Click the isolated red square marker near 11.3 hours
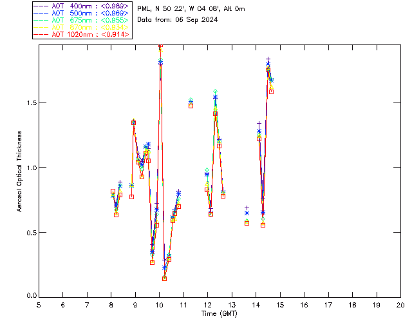The width and height of the screenshot is (412, 330). coord(191,106)
